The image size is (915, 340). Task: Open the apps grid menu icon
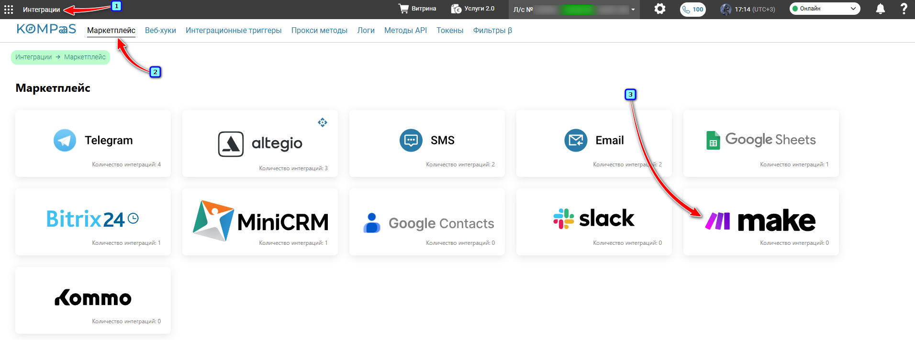(x=9, y=10)
